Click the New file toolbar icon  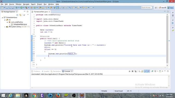(x=2, y=8)
